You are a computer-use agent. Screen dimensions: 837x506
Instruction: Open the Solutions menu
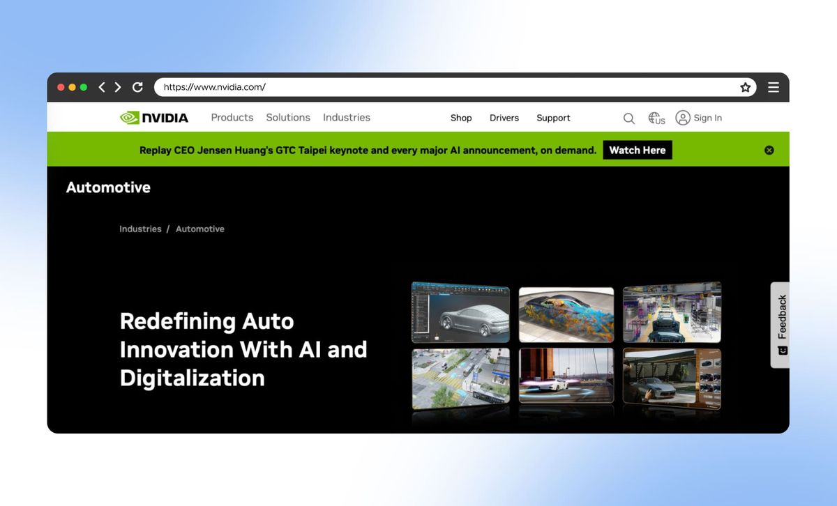click(288, 118)
